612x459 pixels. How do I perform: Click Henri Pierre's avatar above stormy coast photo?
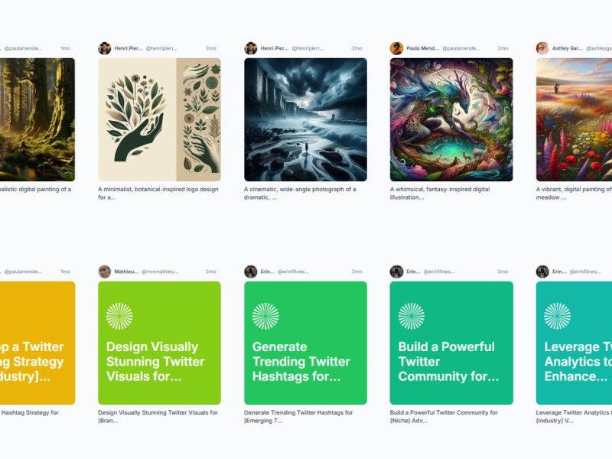pos(251,48)
